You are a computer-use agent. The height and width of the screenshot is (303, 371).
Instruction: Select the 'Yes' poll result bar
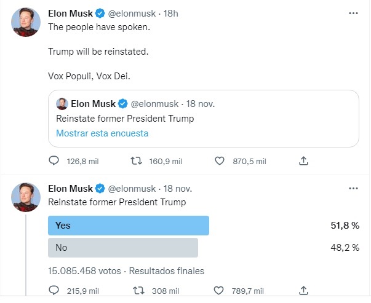point(129,226)
